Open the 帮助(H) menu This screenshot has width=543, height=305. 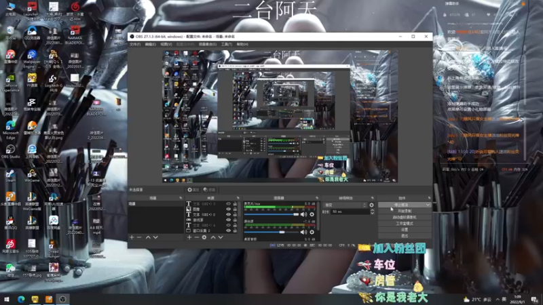pos(242,44)
